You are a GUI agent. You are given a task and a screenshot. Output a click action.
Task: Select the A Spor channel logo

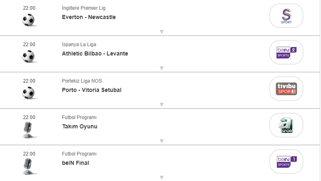[286, 125]
